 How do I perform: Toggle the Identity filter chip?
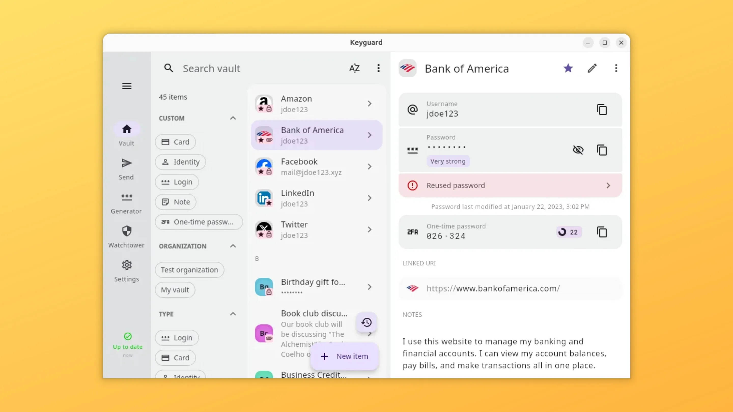(x=180, y=162)
